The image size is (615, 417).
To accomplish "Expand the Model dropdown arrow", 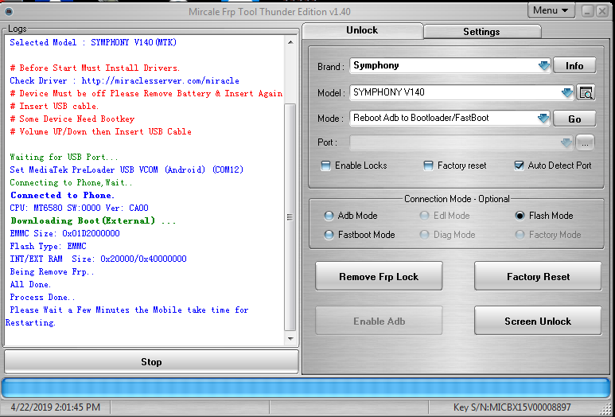I will click(566, 93).
